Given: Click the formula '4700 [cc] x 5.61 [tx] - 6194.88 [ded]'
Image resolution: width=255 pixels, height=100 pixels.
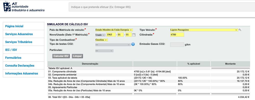Looking at the screenshot, I should 152,71.
